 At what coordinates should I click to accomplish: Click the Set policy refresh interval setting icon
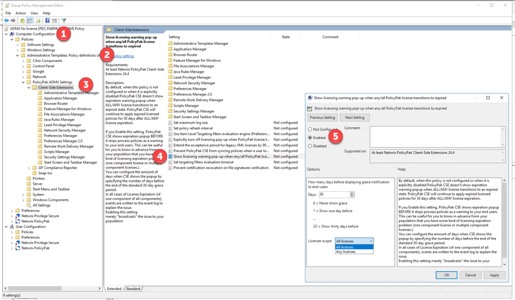pyautogui.click(x=170, y=128)
